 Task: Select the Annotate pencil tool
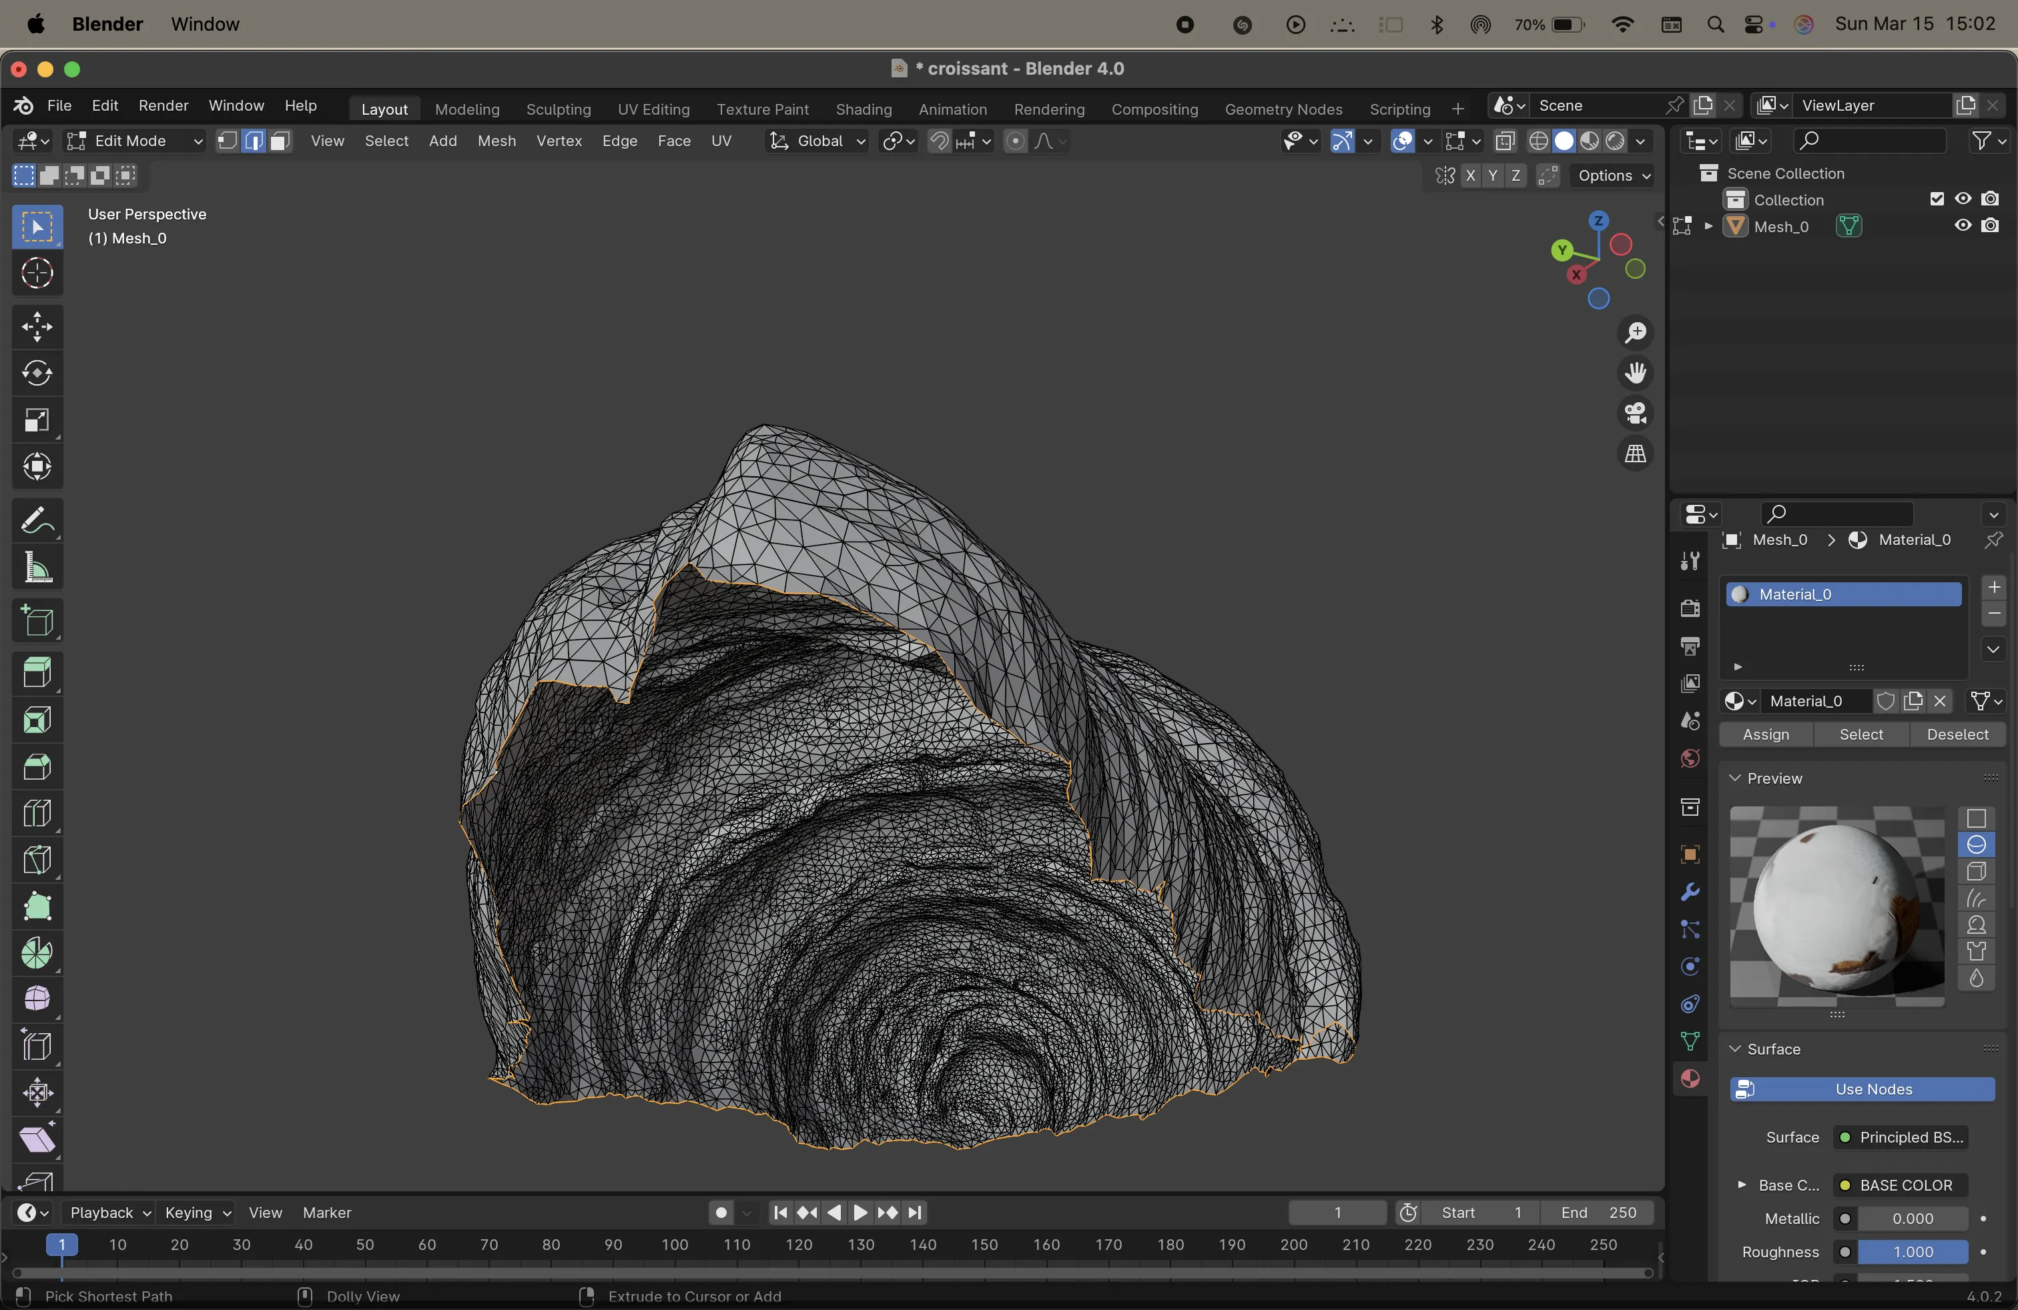coord(37,520)
